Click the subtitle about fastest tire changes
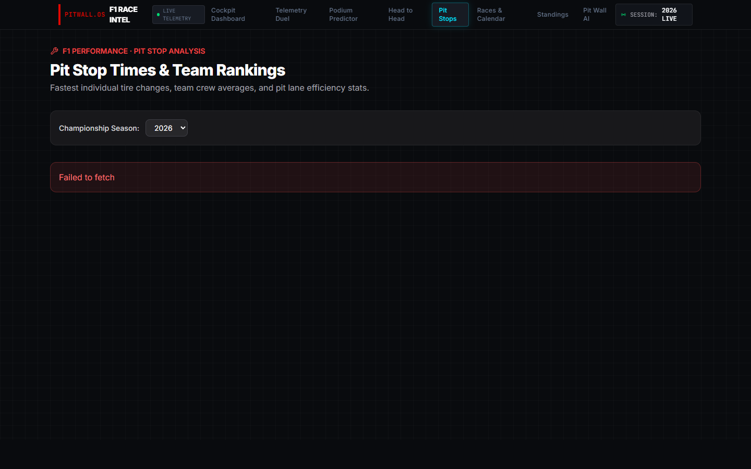Screen dimensions: 751x469 pos(210,88)
